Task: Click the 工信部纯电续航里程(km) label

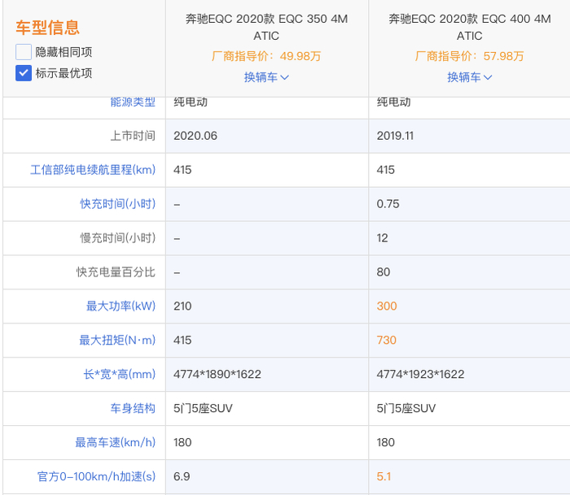Action: [93, 170]
